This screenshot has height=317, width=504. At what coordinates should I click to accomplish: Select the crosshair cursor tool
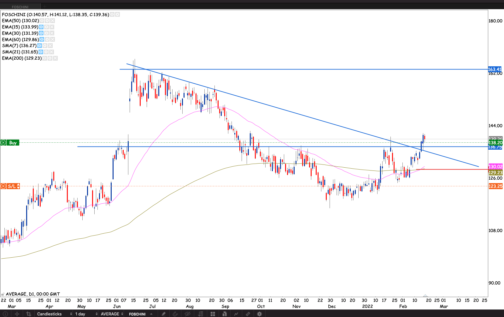17,314
